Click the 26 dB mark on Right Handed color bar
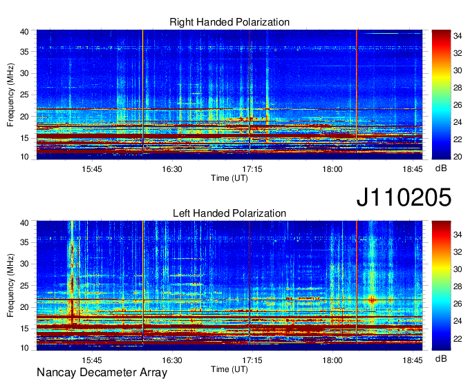Screen dimensions: 470x381 pos(458,105)
